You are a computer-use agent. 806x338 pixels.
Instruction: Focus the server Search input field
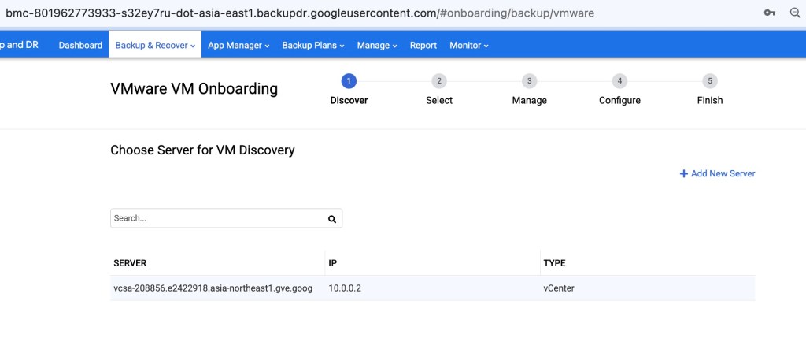click(216, 219)
